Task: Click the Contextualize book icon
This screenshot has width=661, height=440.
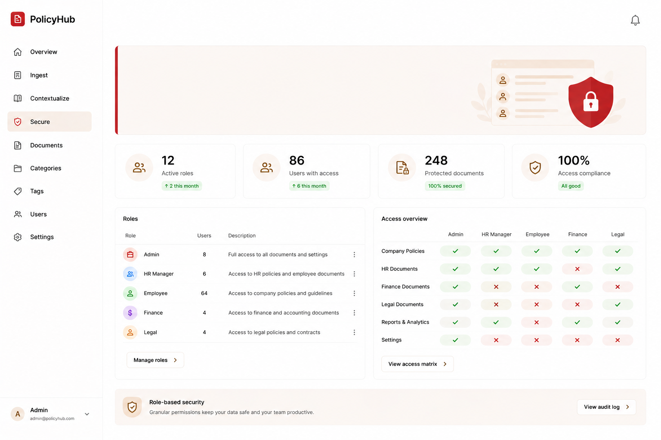Action: [x=18, y=98]
